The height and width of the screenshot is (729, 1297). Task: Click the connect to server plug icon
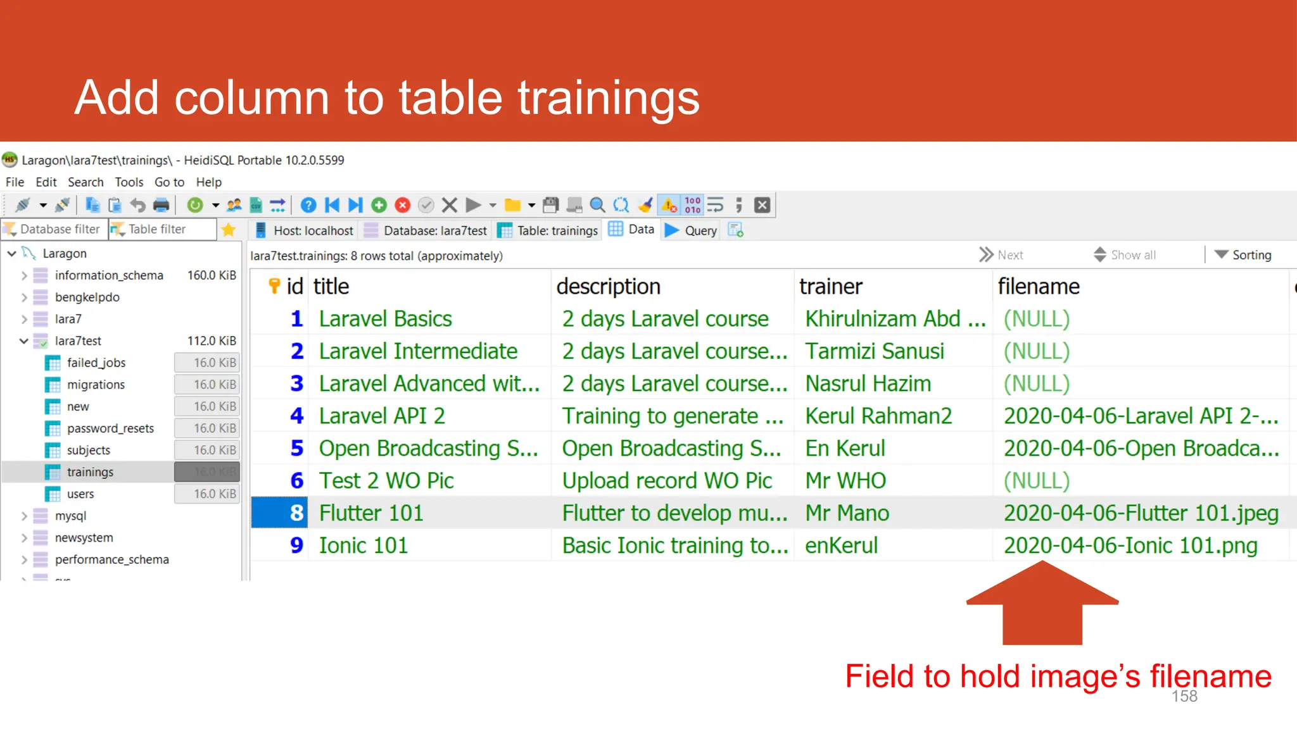click(23, 205)
